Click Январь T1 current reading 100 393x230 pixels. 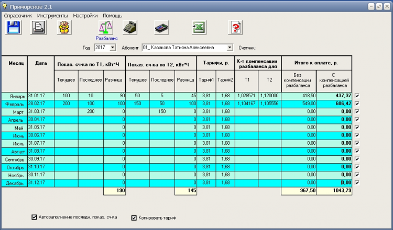66,96
